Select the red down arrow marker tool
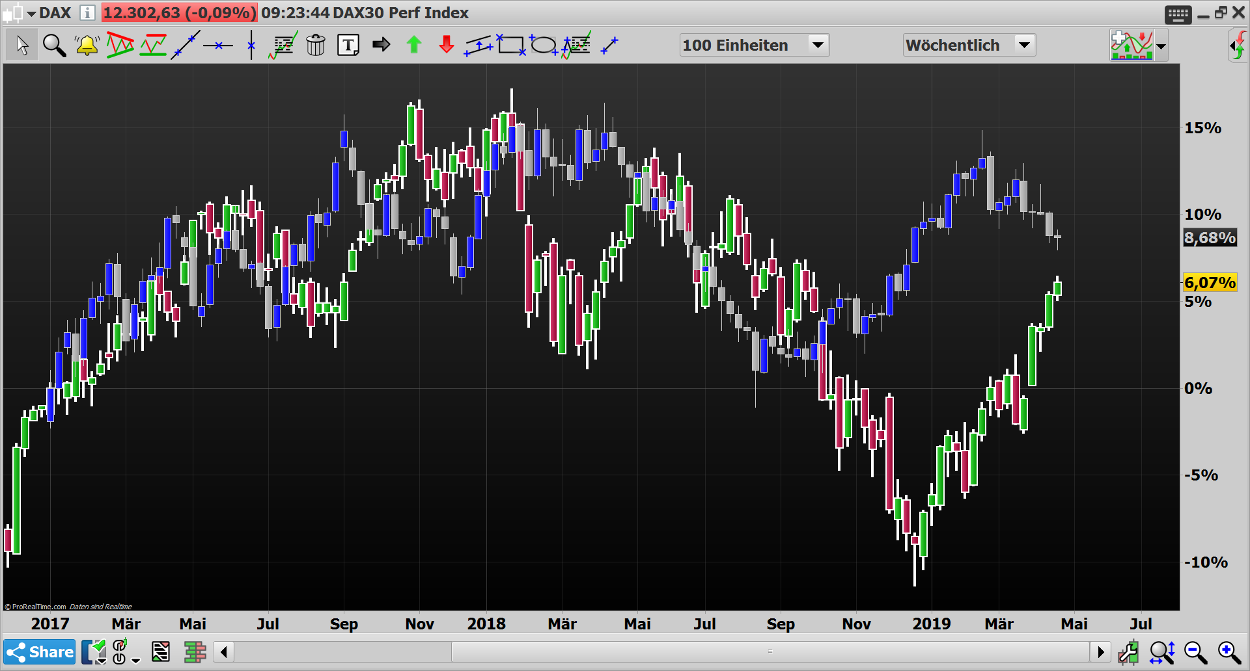 click(446, 44)
